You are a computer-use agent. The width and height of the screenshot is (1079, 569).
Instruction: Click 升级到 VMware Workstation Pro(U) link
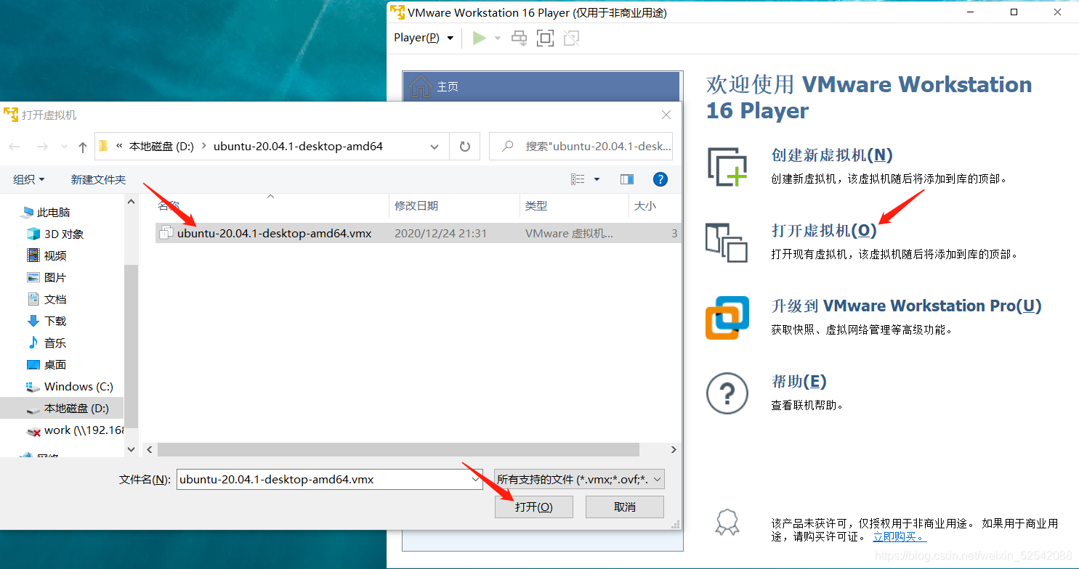click(906, 306)
